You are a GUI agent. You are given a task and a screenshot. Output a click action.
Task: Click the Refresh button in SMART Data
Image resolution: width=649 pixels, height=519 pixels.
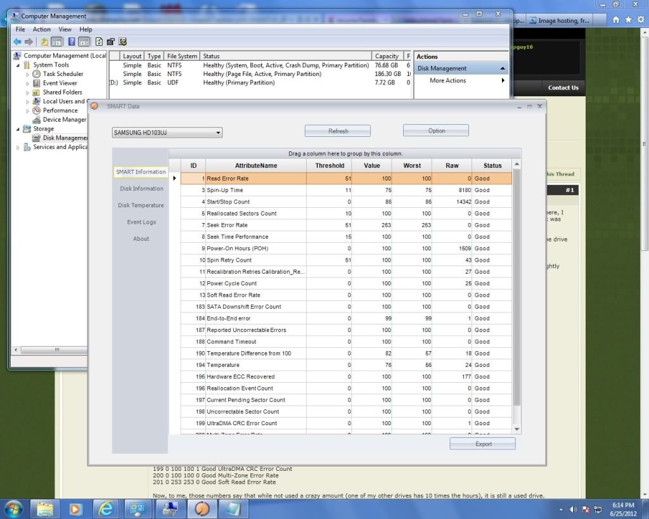pyautogui.click(x=338, y=131)
